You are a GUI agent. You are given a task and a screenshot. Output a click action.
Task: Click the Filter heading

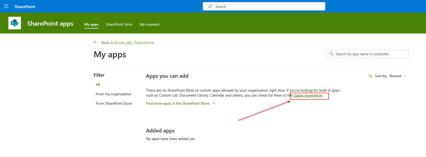click(99, 75)
